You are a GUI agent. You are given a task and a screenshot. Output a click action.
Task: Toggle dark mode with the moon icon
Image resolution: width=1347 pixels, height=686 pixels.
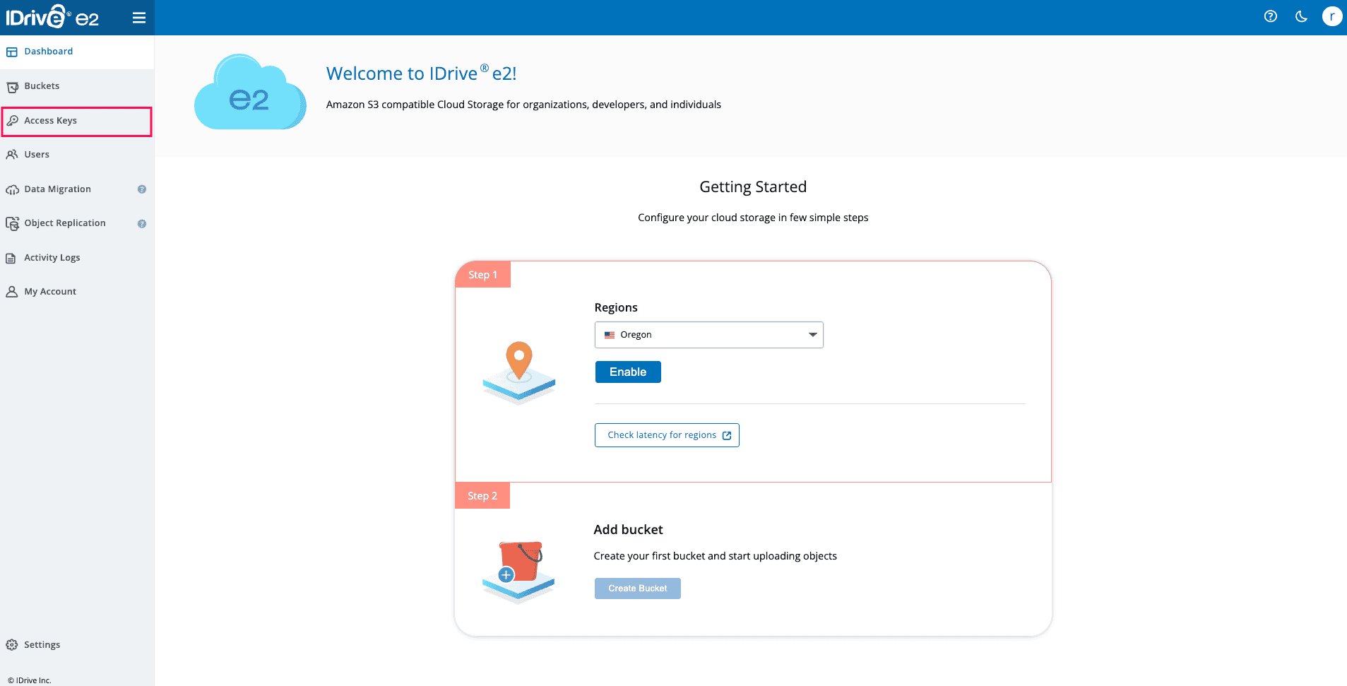pyautogui.click(x=1301, y=16)
